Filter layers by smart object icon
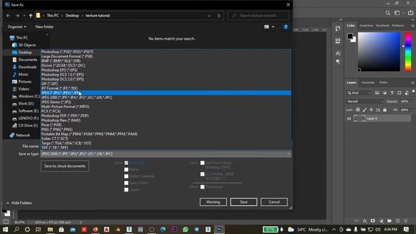Screen dimensions: 416x234 [407, 93]
